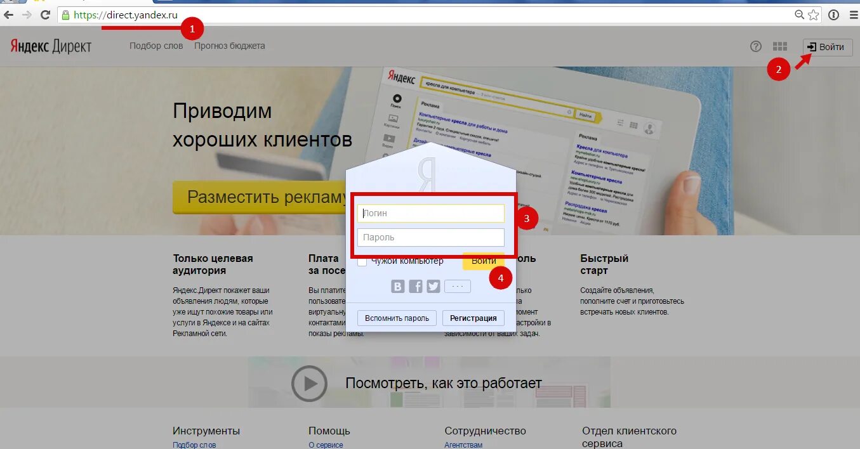Image resolution: width=860 pixels, height=449 pixels.
Task: Click the Помощь footer heading
Action: coord(329,431)
